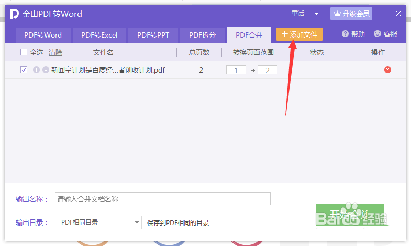
Task: Click the 童话 user name
Action: click(x=298, y=14)
